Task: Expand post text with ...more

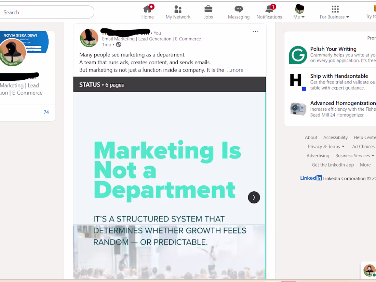Action: (235, 70)
